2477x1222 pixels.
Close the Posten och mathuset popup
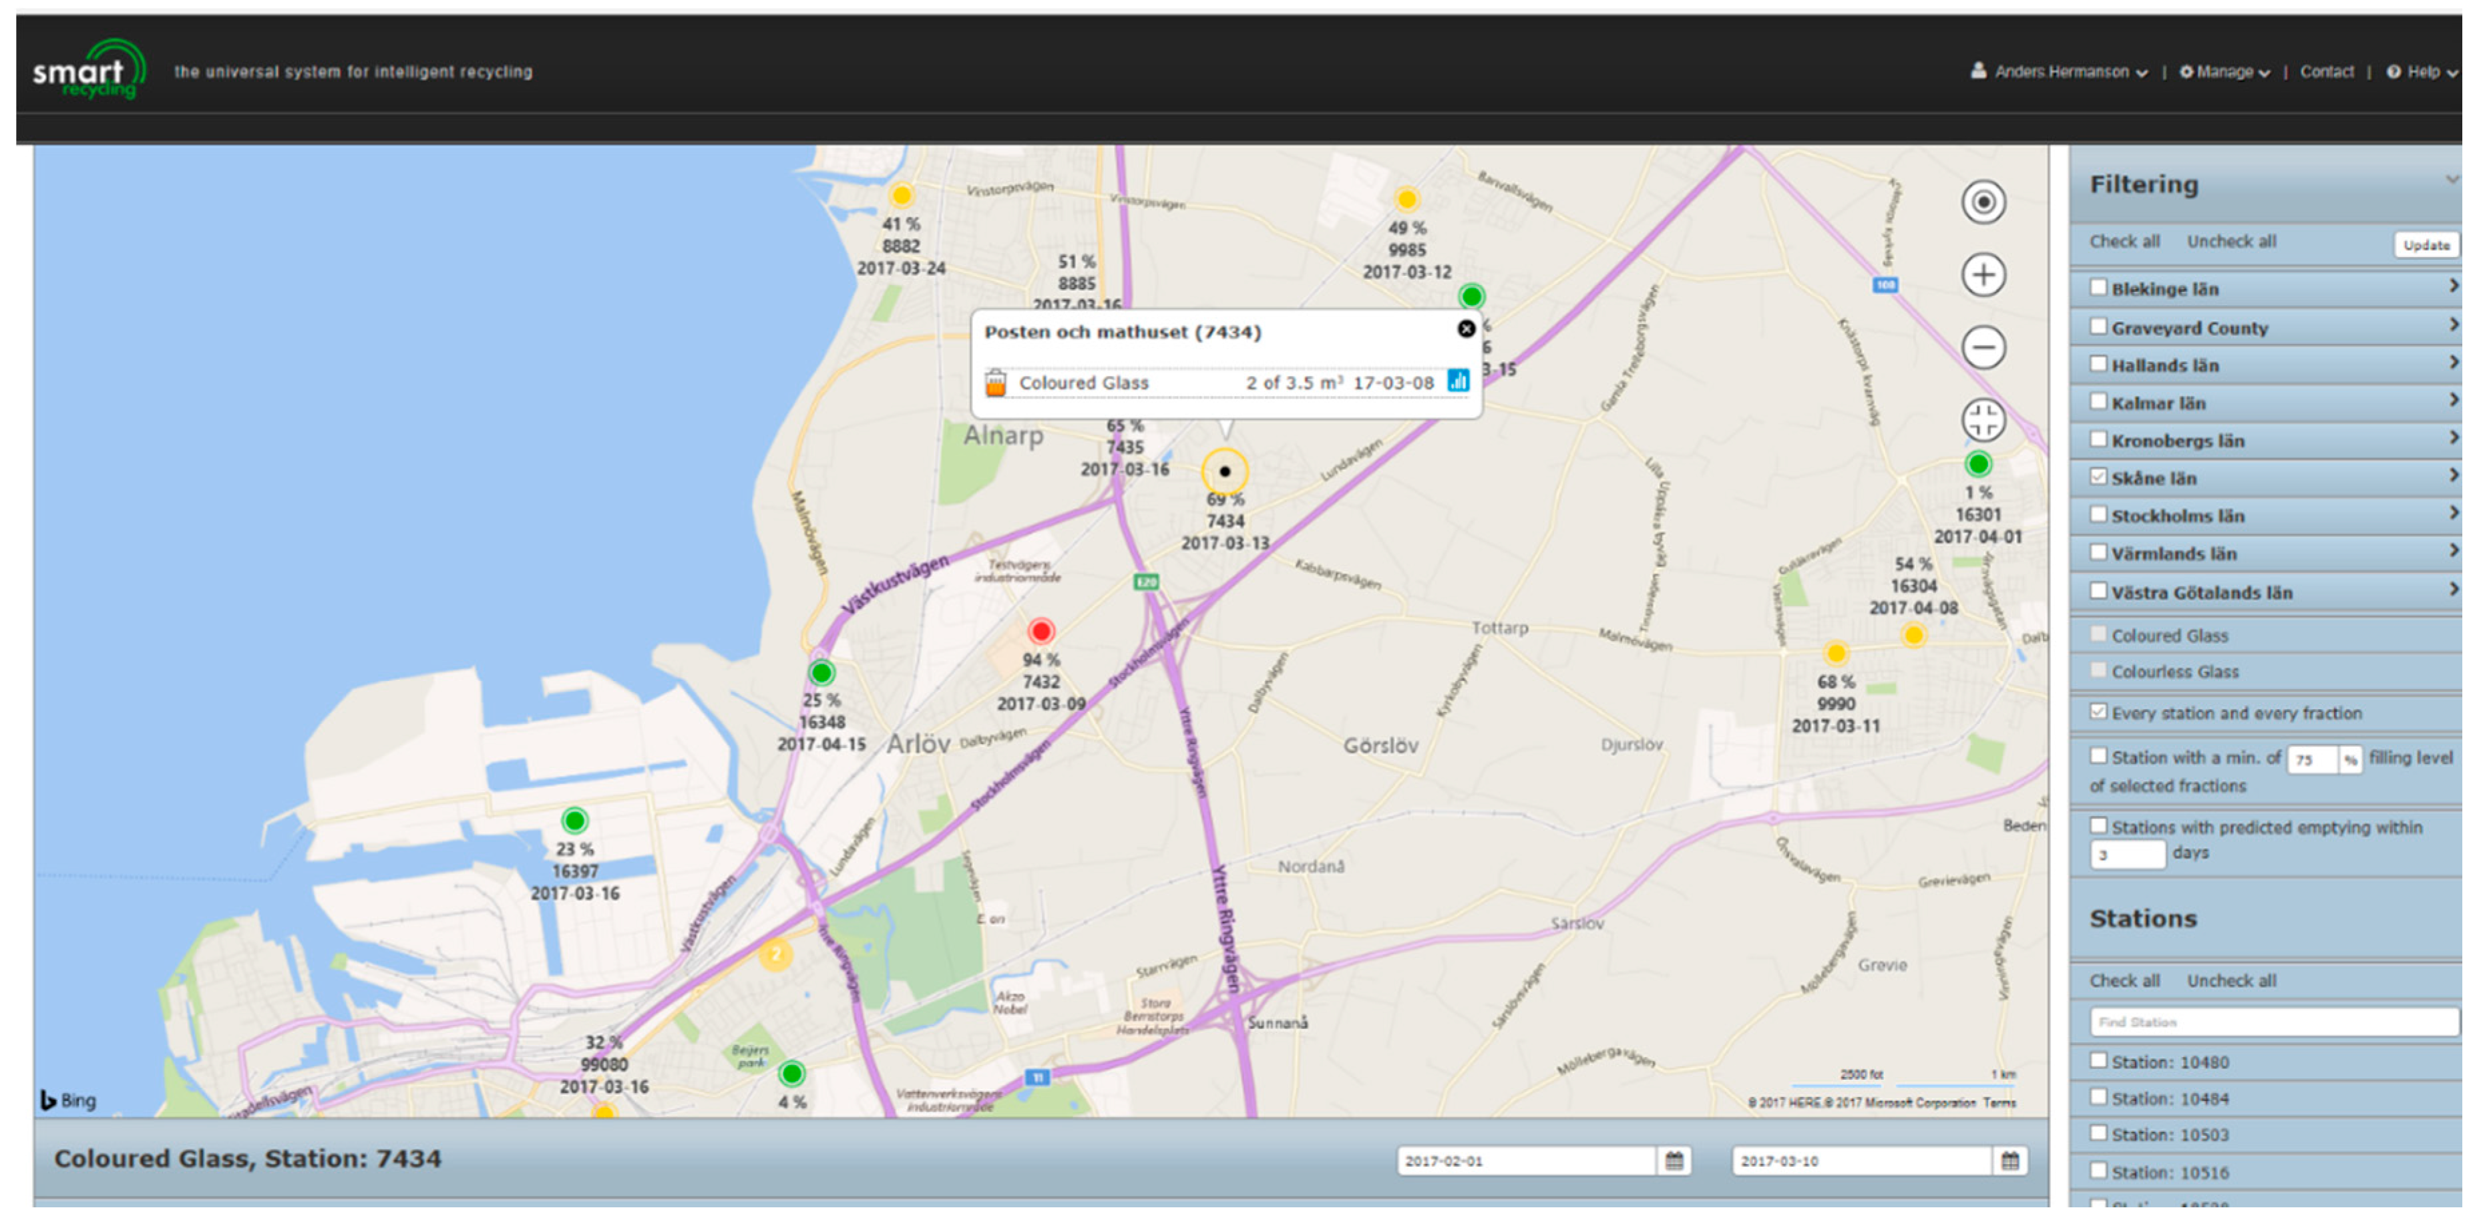[1465, 329]
